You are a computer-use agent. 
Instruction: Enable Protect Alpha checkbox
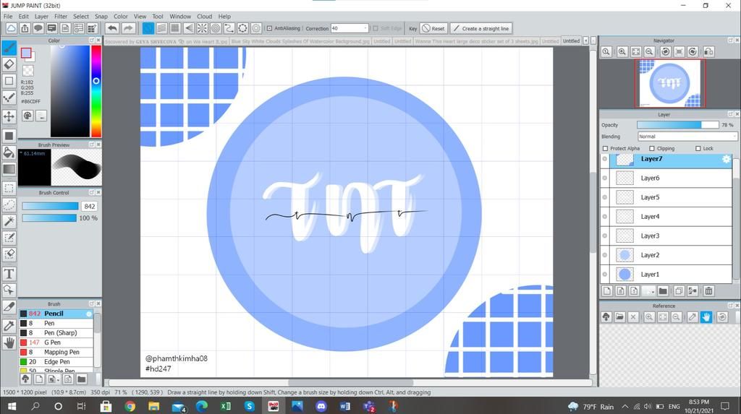(606, 148)
